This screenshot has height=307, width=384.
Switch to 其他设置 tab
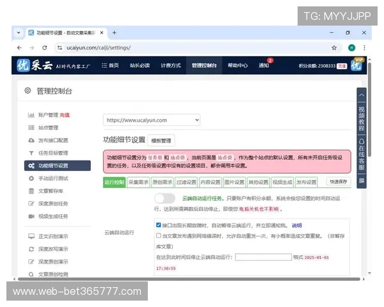tap(259, 182)
